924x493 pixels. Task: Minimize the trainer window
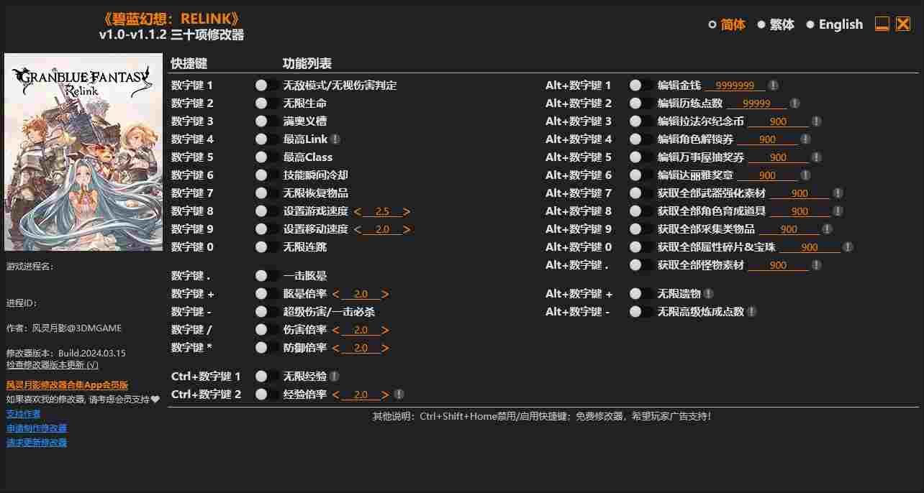click(x=882, y=24)
